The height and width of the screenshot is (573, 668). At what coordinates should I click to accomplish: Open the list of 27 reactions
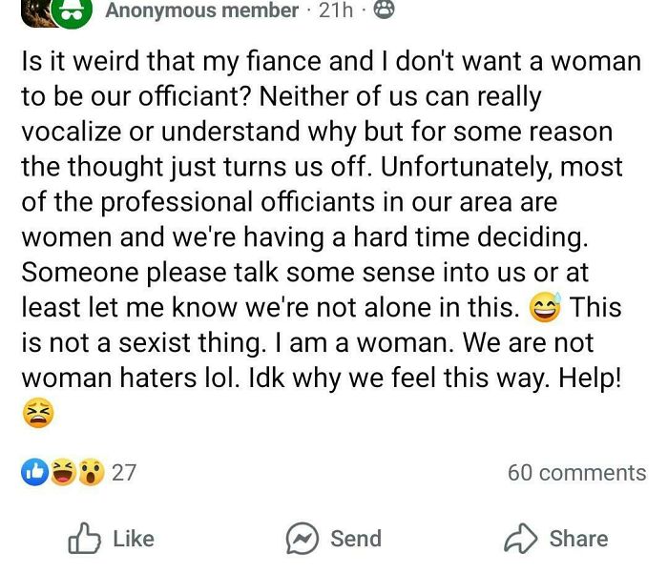(x=123, y=472)
